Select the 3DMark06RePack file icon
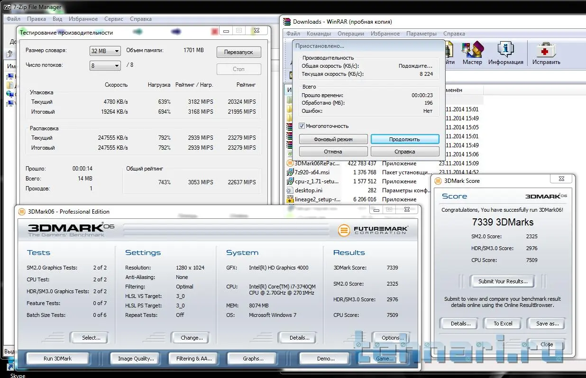This screenshot has height=378, width=586. (290, 163)
